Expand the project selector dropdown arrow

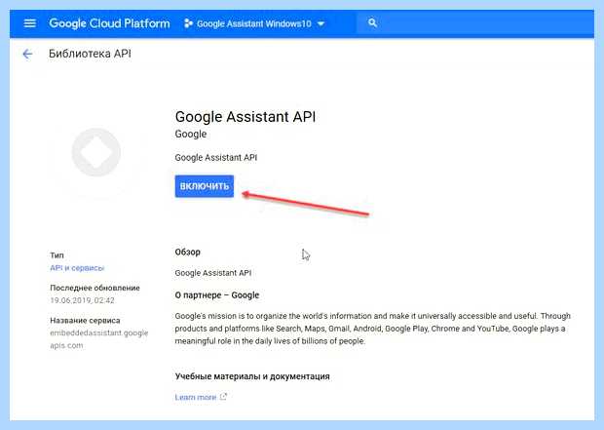pyautogui.click(x=321, y=24)
